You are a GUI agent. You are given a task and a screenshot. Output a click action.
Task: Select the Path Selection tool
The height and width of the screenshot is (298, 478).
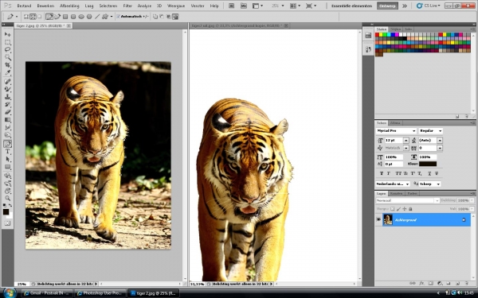(7, 159)
